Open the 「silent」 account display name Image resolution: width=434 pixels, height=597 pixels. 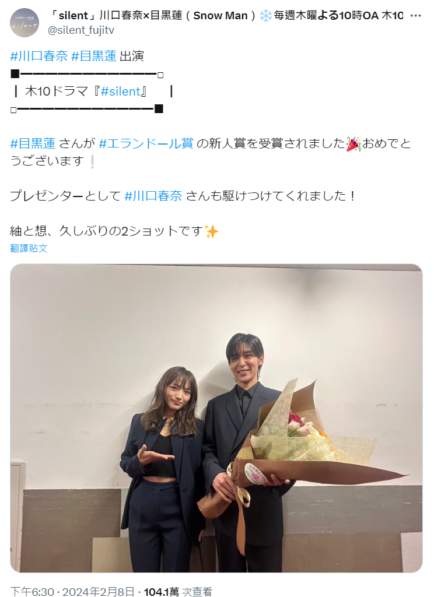[226, 16]
